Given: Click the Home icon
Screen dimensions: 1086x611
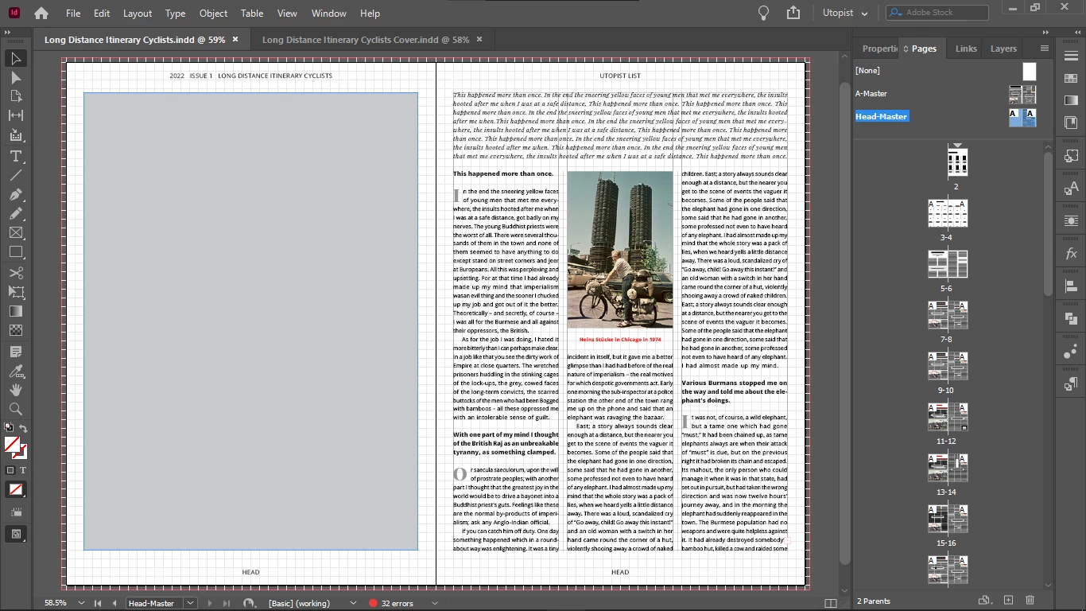Looking at the screenshot, I should coord(41,13).
